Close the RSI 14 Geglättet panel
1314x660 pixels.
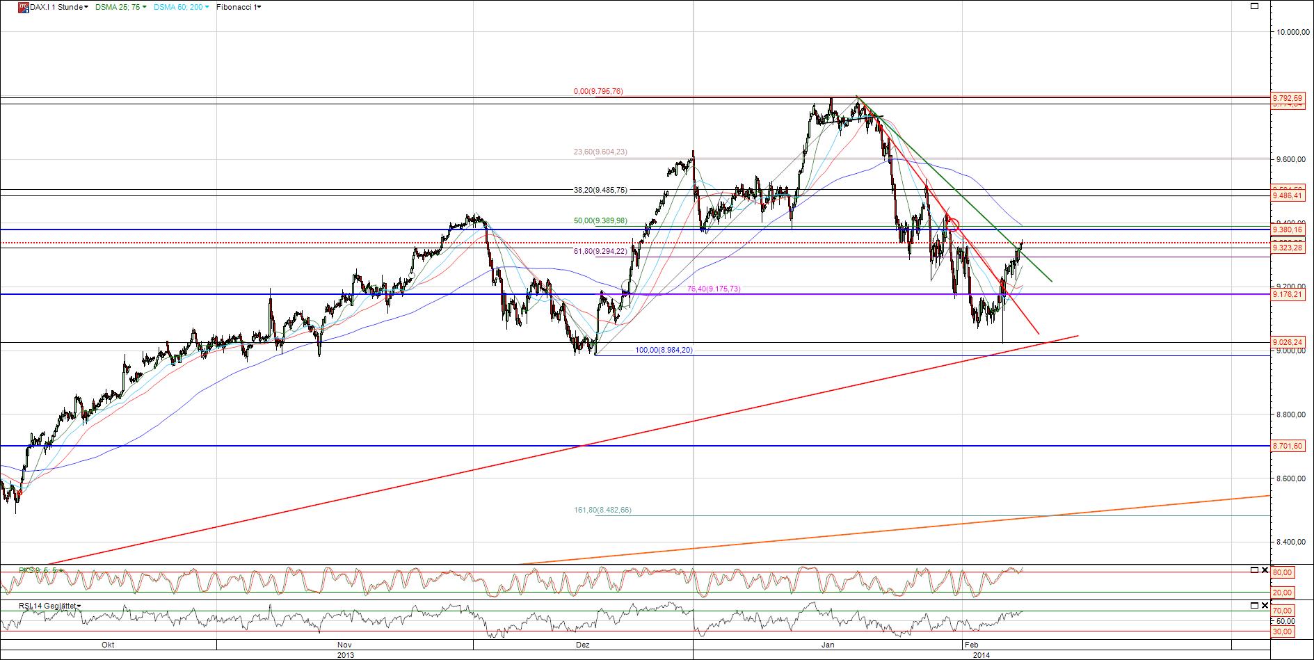[x=1265, y=605]
